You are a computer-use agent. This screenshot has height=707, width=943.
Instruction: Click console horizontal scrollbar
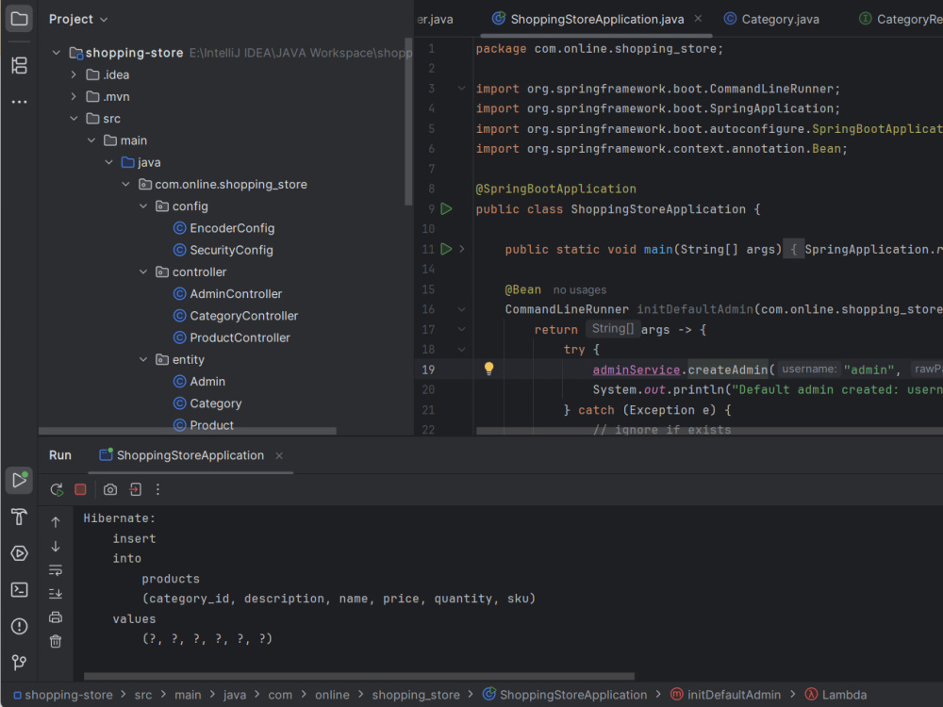(359, 676)
